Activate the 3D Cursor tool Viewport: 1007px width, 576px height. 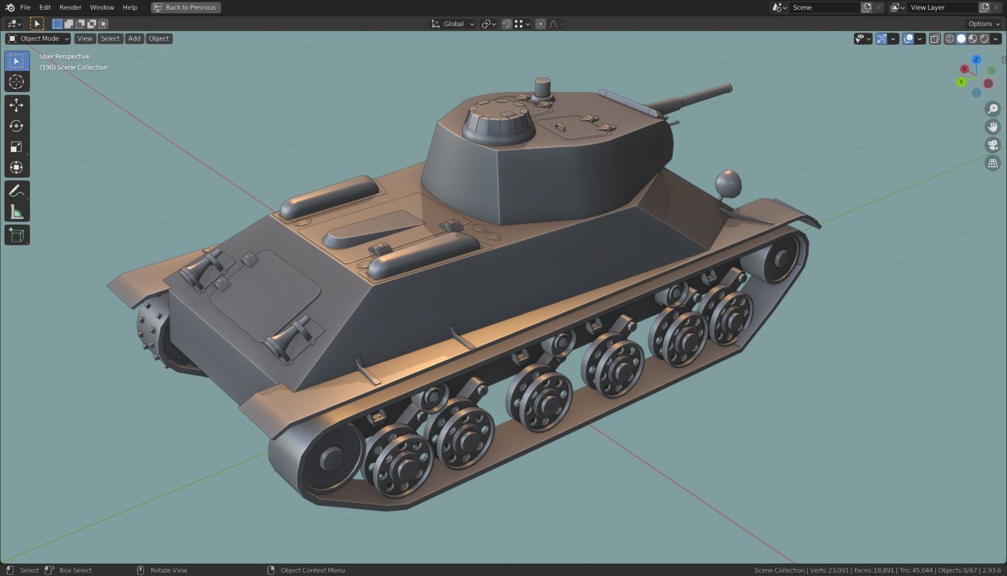[x=17, y=82]
